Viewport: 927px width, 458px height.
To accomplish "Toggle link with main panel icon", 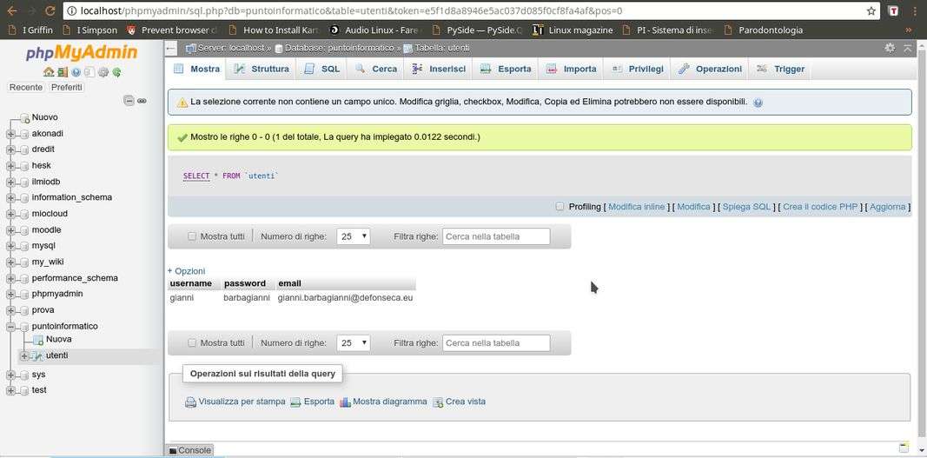I will pos(142,101).
